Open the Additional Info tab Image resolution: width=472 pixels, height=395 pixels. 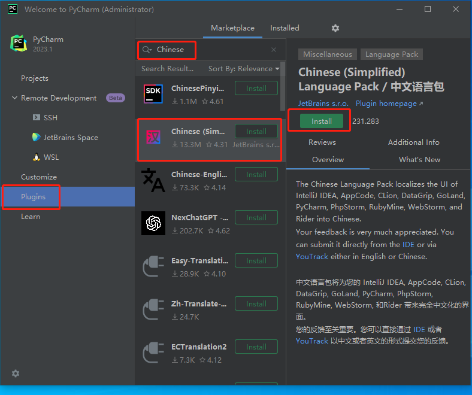click(x=414, y=142)
